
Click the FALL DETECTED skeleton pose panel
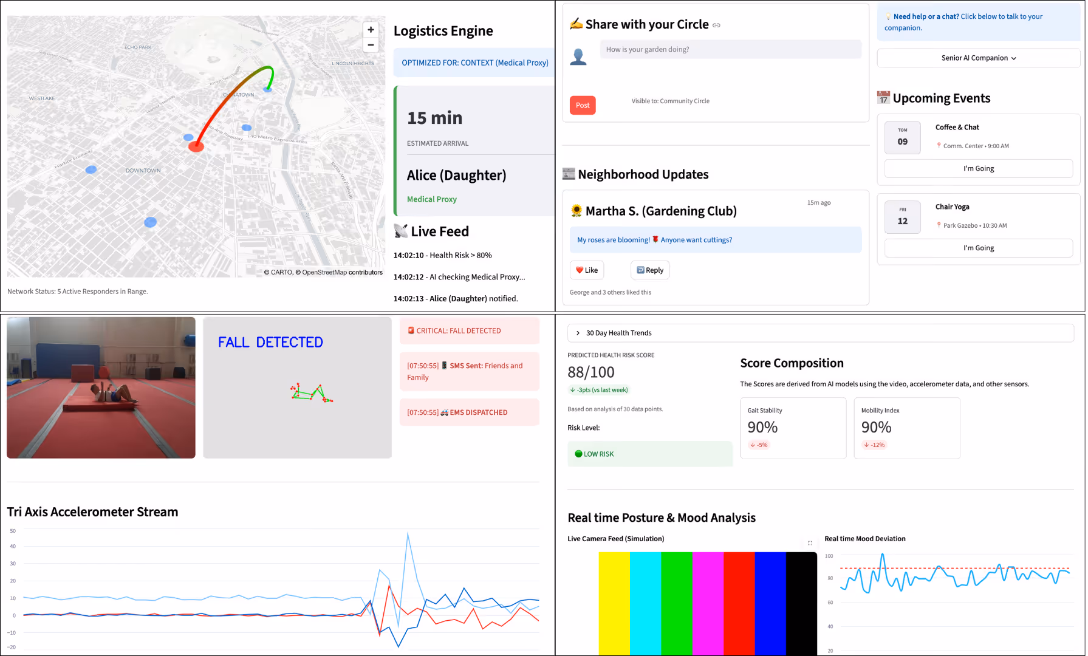(297, 388)
